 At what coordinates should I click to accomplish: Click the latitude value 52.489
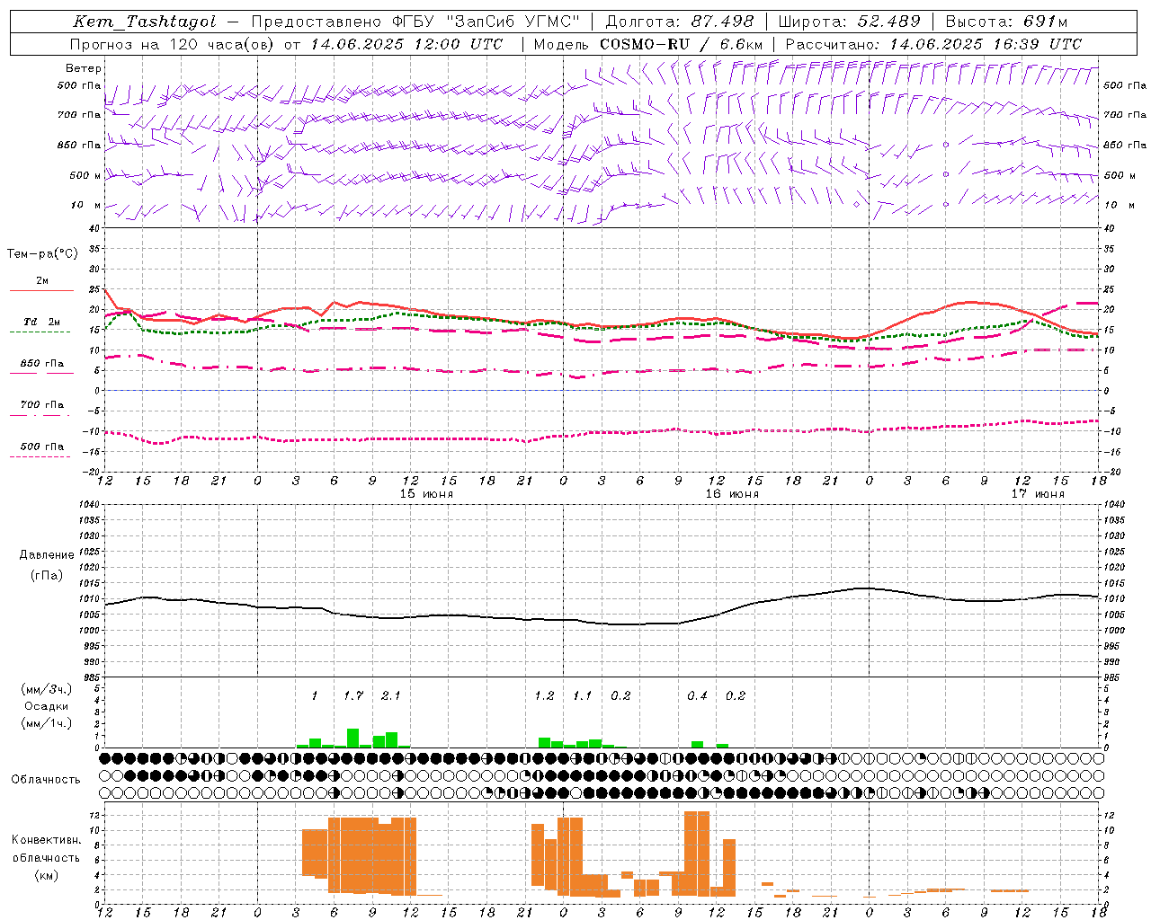(888, 22)
